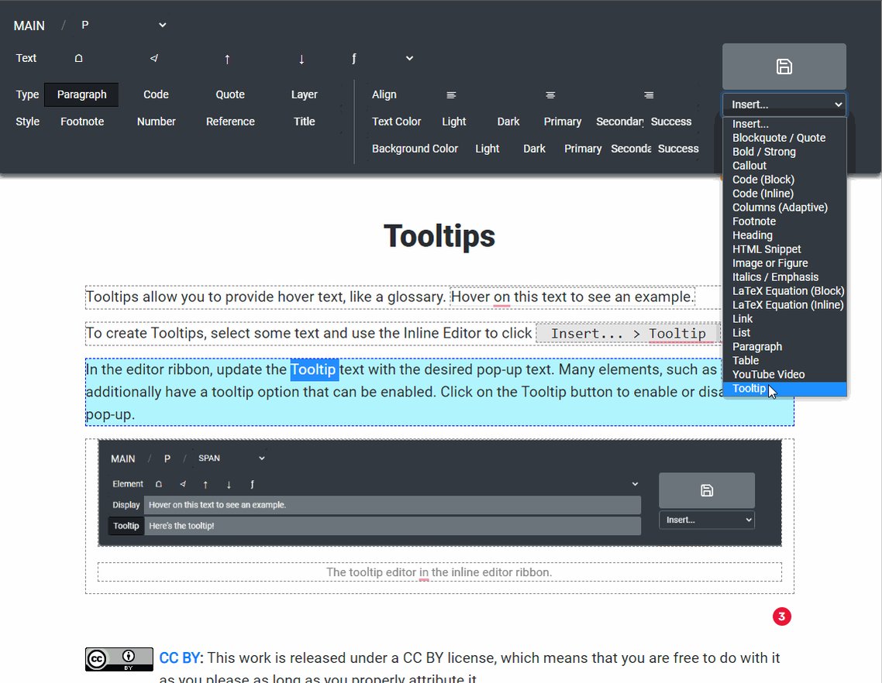Click the highlighted "Tooltip" word in the paragraph

click(314, 369)
